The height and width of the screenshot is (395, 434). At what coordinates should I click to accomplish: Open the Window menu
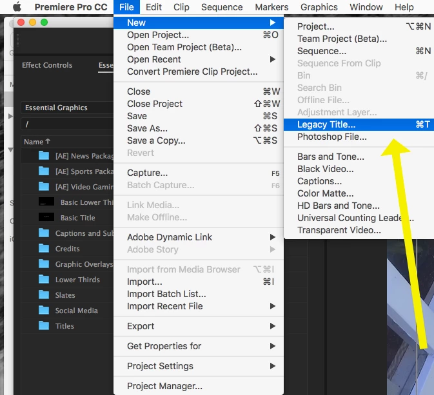(366, 7)
